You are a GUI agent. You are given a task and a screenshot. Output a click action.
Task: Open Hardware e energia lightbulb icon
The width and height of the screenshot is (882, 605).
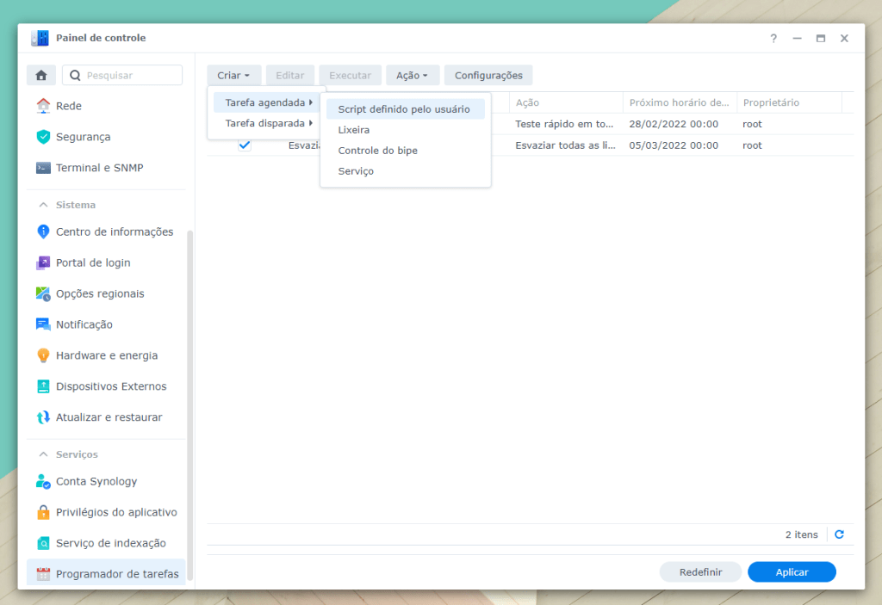pyautogui.click(x=43, y=355)
